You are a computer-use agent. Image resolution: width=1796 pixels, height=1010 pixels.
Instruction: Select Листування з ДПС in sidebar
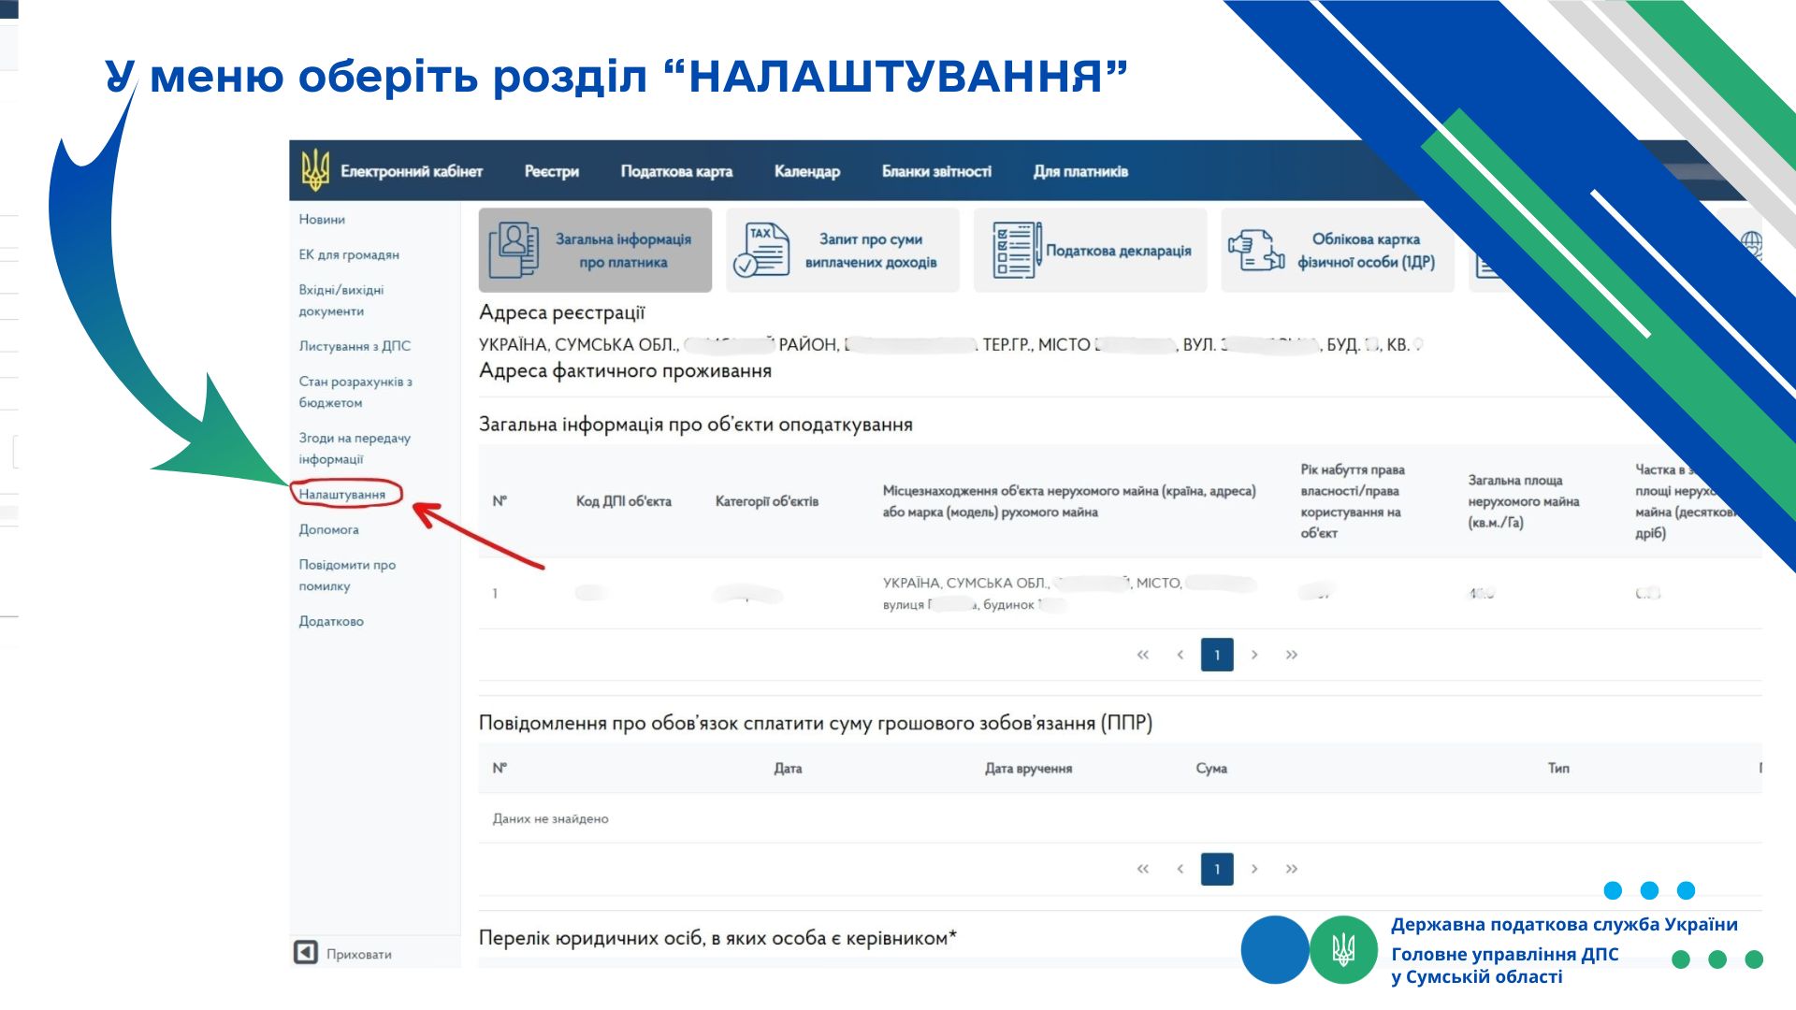point(355,346)
